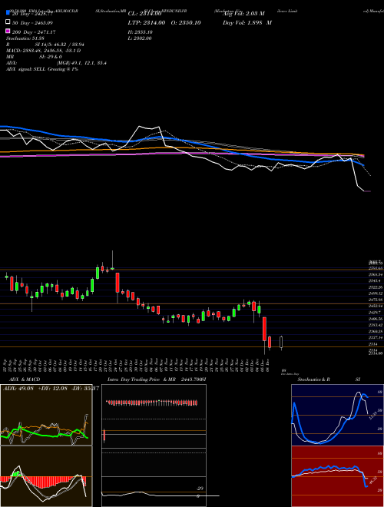Click the large red breakdown candle in December
Image resolution: width=384 pixels, height=507 pixels.
coord(264,329)
